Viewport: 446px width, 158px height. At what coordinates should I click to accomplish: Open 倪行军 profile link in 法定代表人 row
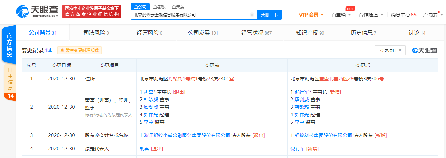(298, 149)
